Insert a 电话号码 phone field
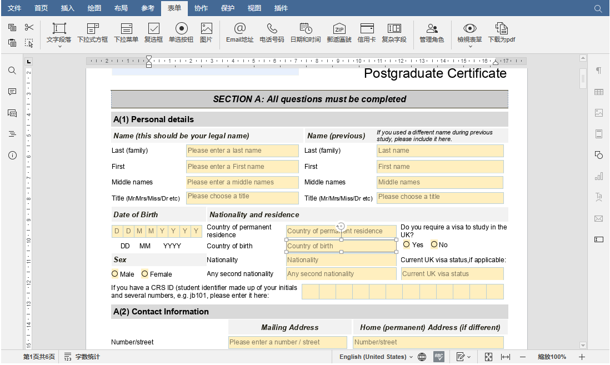Viewport: 610px width, 365px height. click(x=272, y=32)
